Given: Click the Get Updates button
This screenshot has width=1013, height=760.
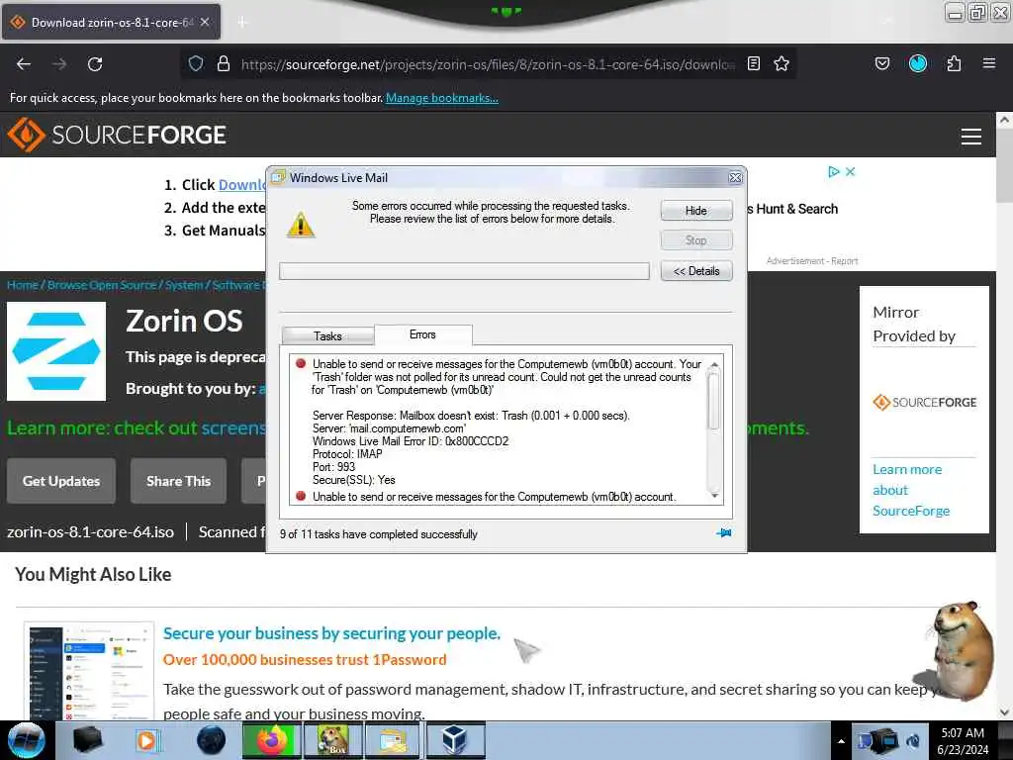Looking at the screenshot, I should click(61, 481).
